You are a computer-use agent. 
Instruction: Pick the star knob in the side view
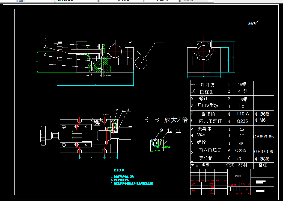pyautogui.click(x=204, y=51)
